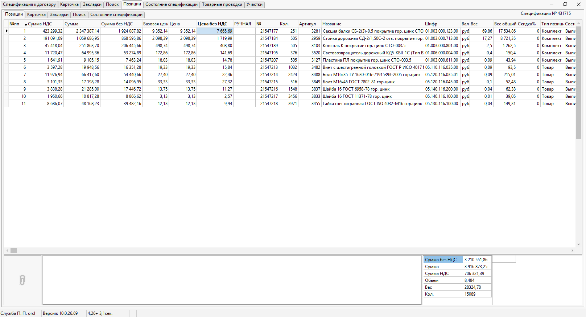
Task: Click the down arrow of the vertical scrollbar
Action: (x=578, y=245)
